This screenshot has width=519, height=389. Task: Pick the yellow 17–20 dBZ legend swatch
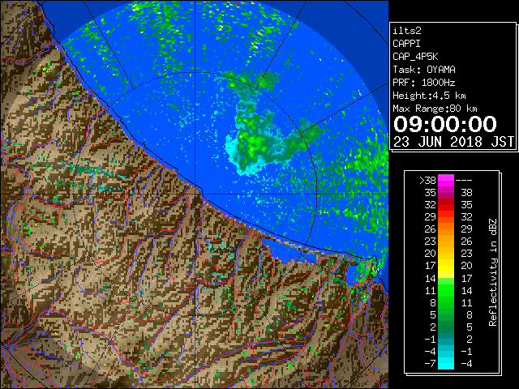pyautogui.click(x=446, y=266)
